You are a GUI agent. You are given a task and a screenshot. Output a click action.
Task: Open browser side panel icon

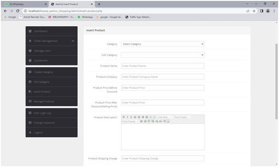(262, 11)
